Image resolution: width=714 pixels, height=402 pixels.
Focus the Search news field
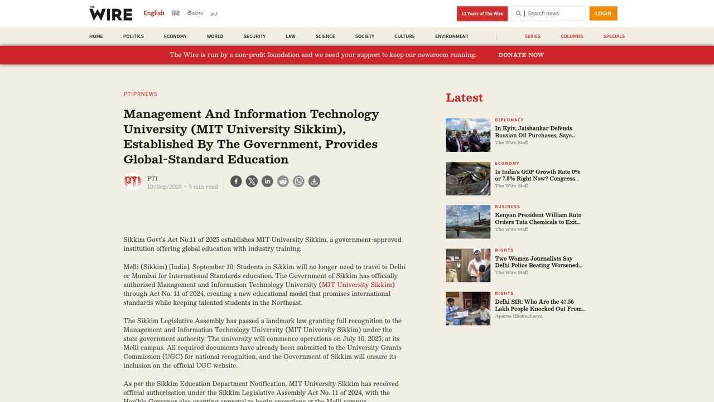tap(548, 13)
